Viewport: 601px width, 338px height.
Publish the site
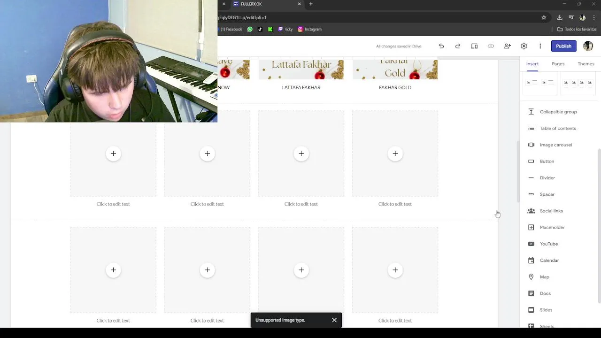(563, 46)
